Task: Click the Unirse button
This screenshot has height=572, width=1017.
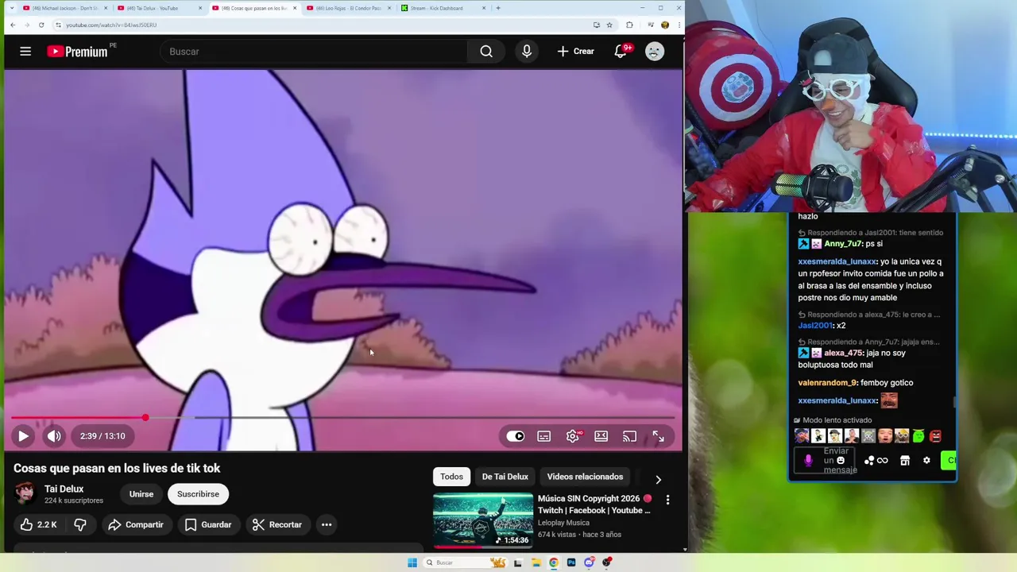Action: [x=141, y=494]
